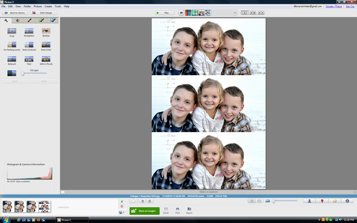Open the Create menu
Image resolution: width=357 pixels, height=223 pixels.
pos(48,6)
